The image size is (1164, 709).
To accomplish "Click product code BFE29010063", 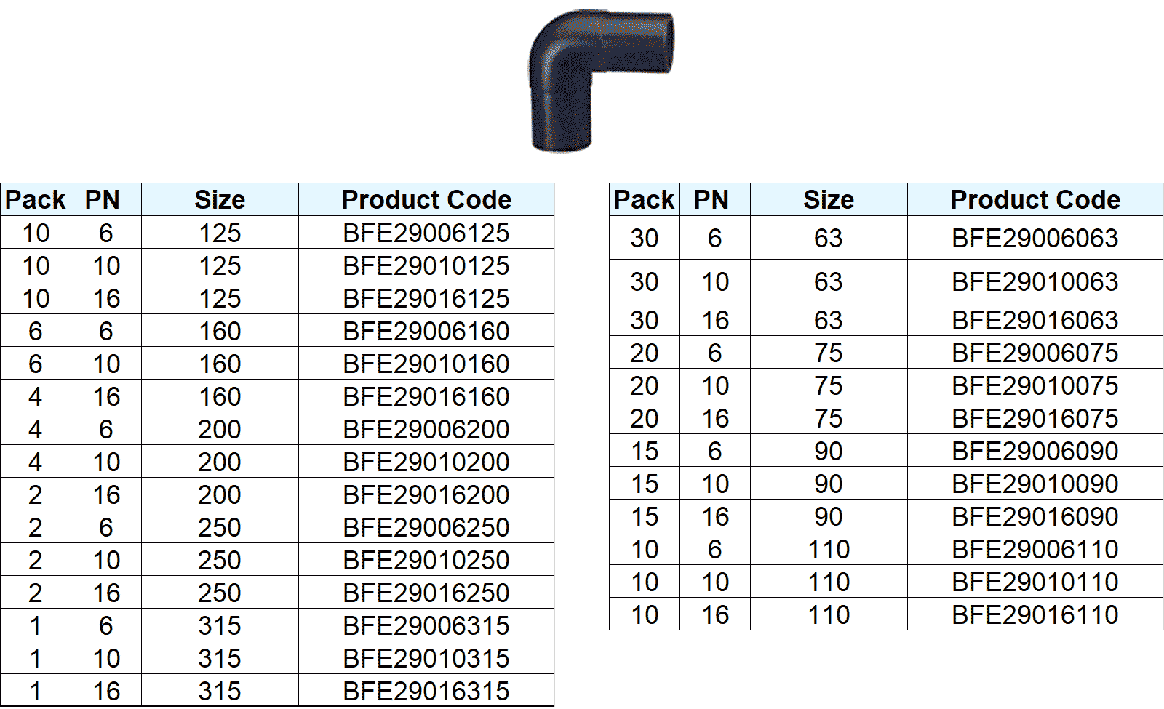I will [1035, 282].
